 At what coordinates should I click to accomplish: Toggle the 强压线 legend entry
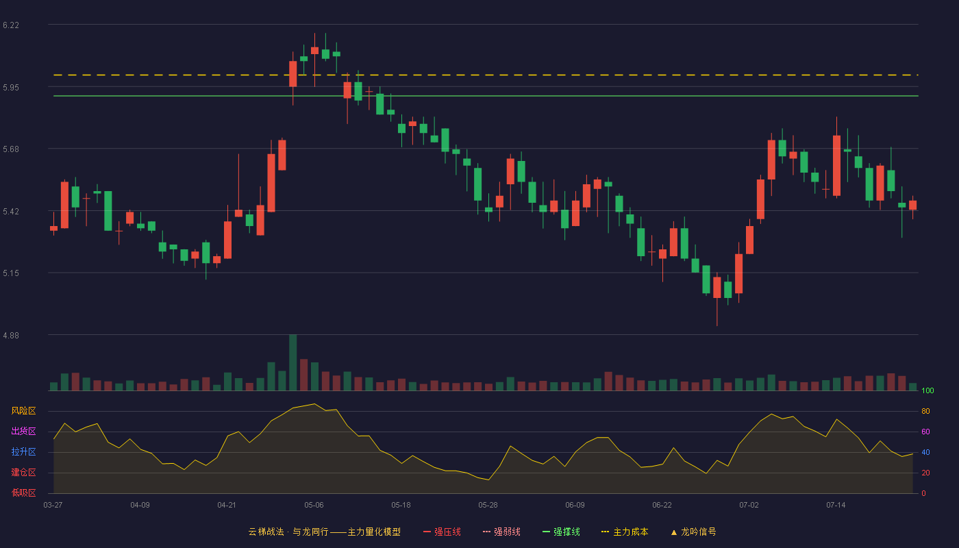click(x=442, y=532)
